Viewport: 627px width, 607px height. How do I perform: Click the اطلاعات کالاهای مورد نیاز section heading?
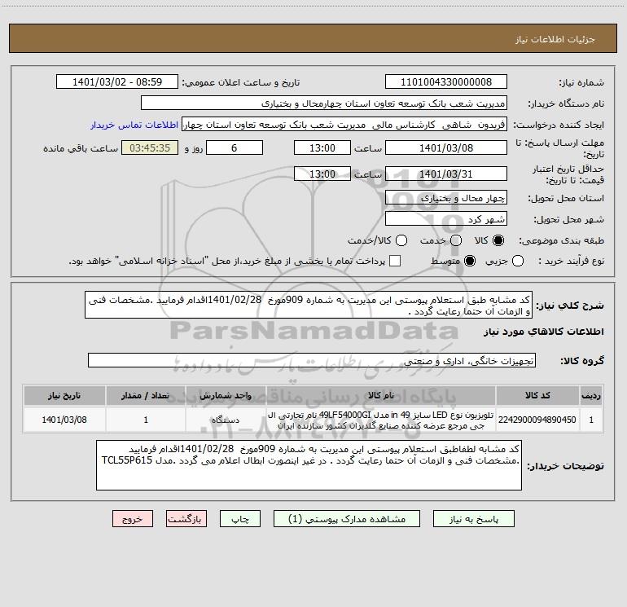[543, 332]
